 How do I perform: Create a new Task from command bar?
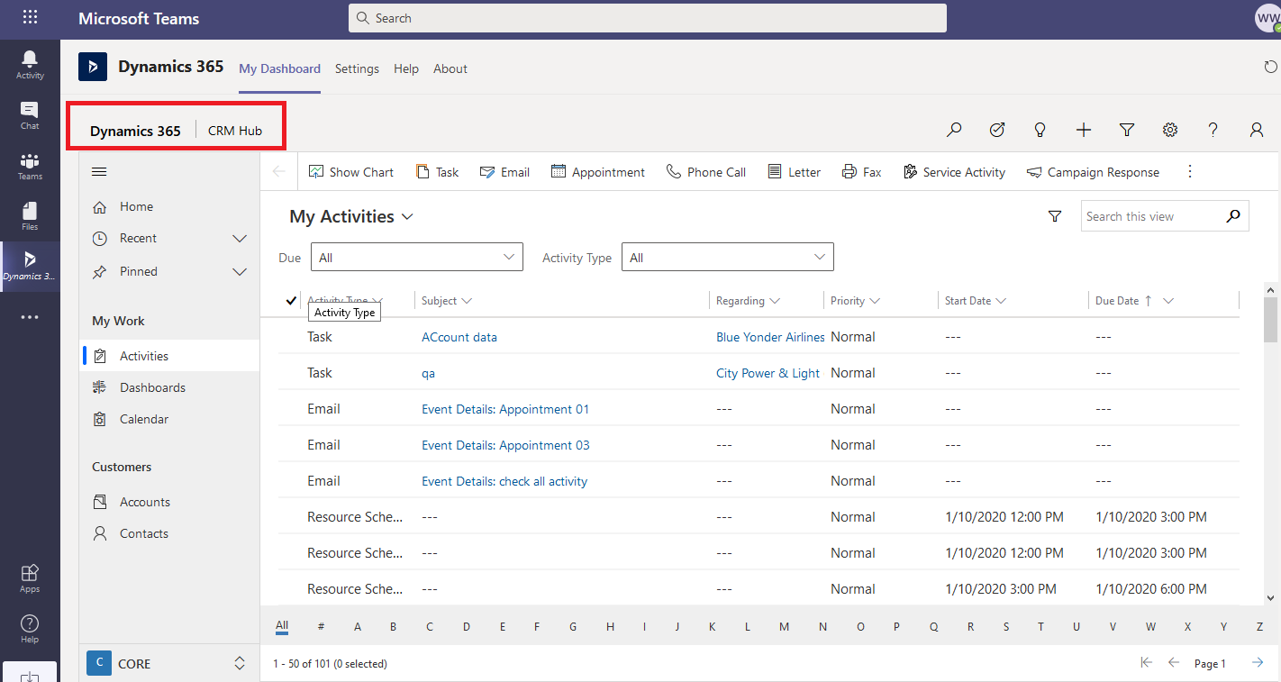pyautogui.click(x=438, y=172)
